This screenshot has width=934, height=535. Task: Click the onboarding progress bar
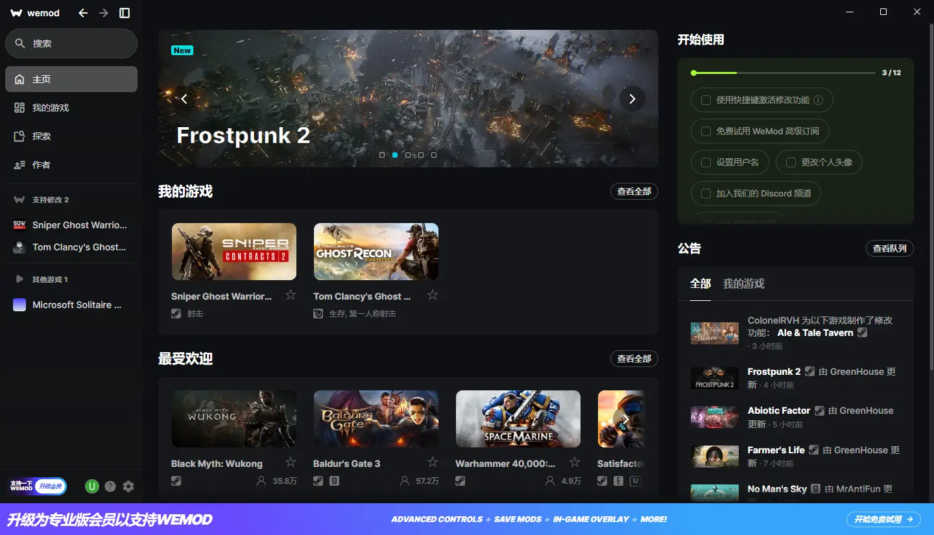tap(784, 73)
